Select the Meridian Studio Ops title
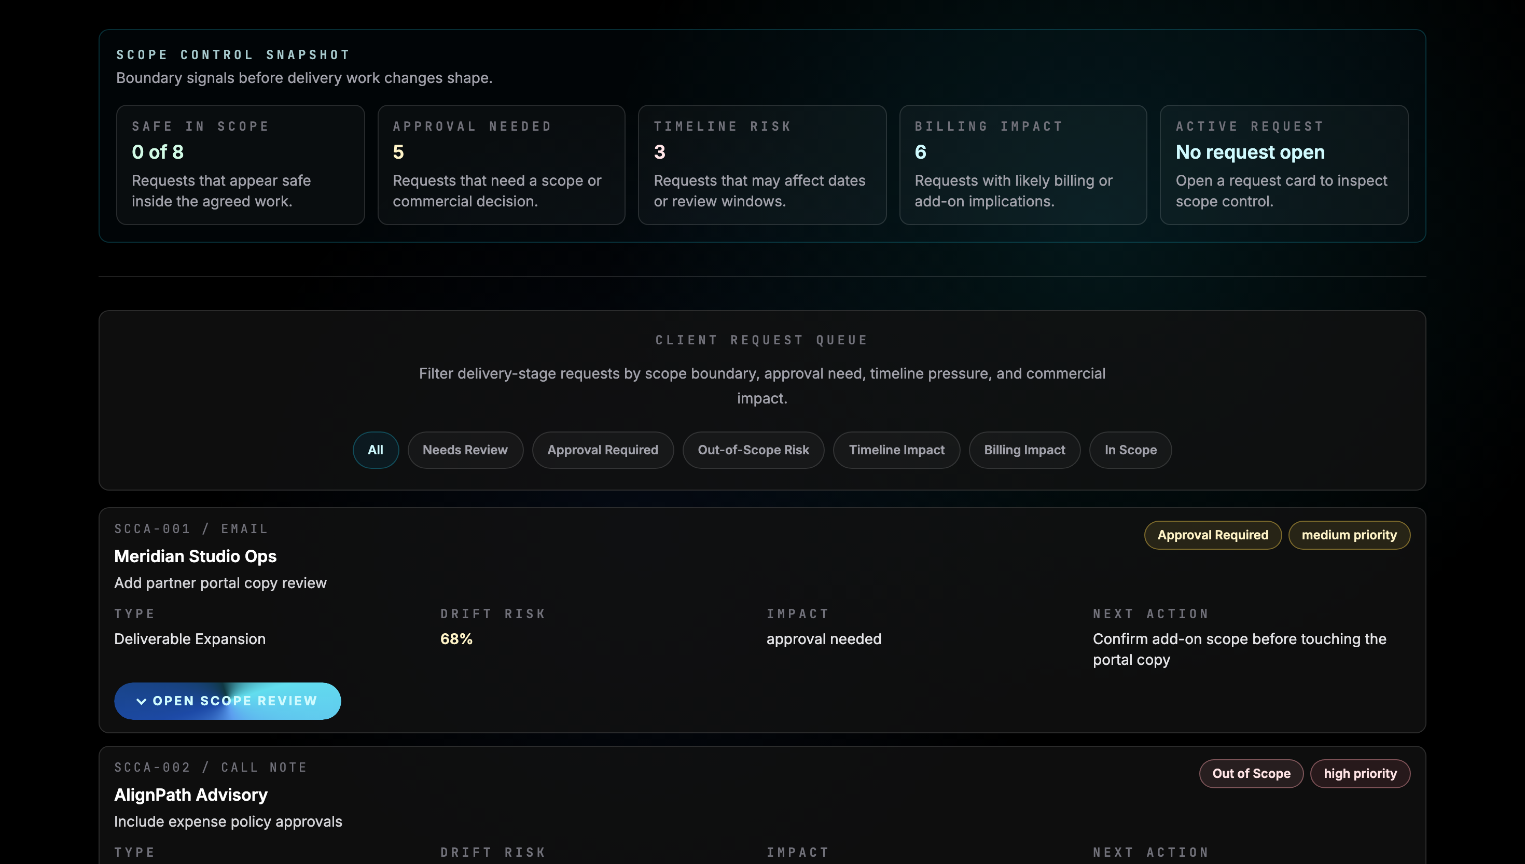Image resolution: width=1525 pixels, height=864 pixels. click(195, 556)
